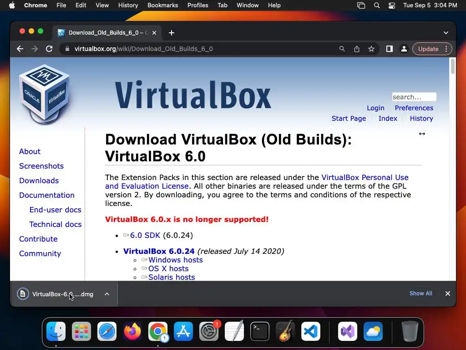Click the zoom magnifier icon in address bar
466x350 pixels.
[342, 49]
